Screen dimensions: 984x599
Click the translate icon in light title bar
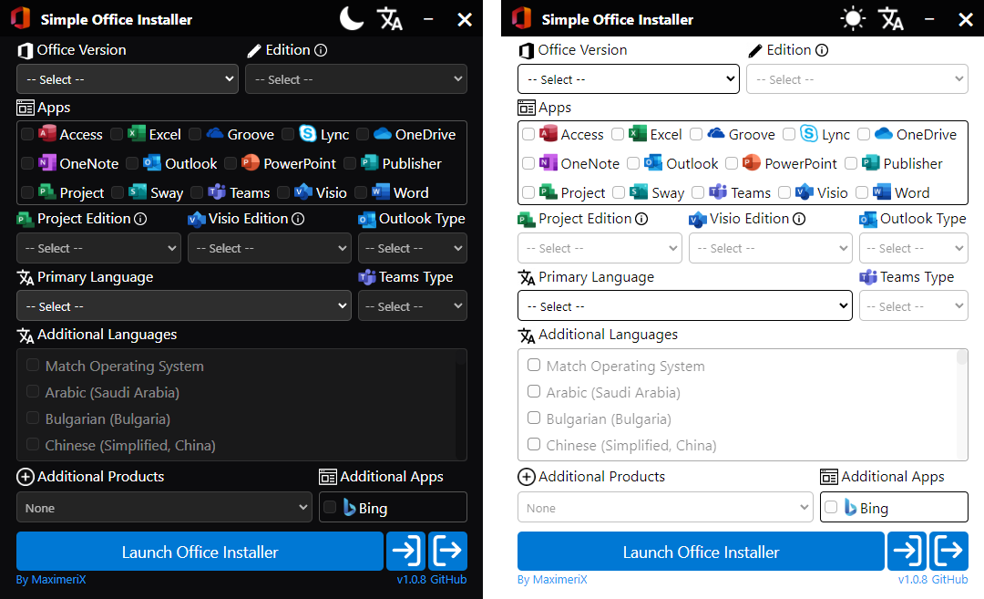point(891,18)
